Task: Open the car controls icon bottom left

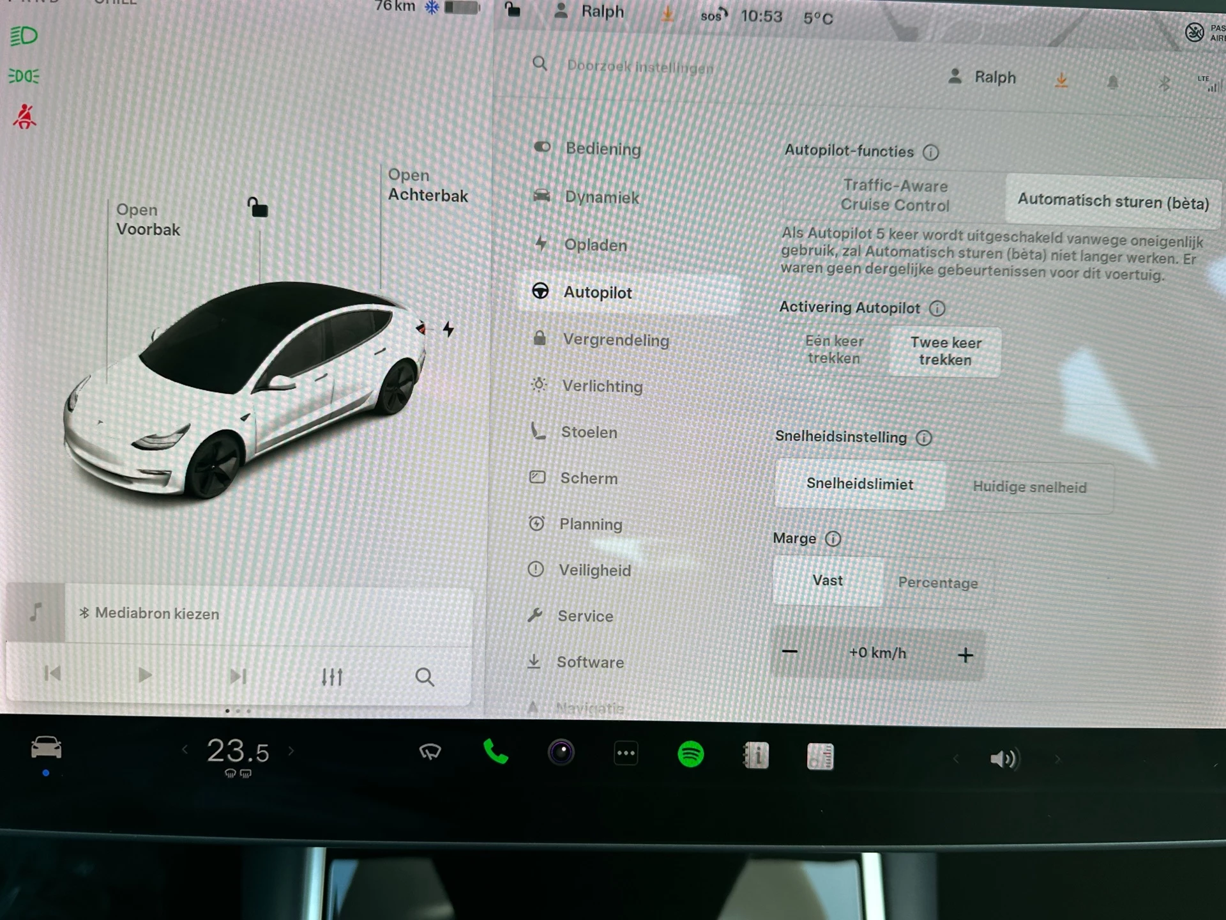Action: click(47, 749)
